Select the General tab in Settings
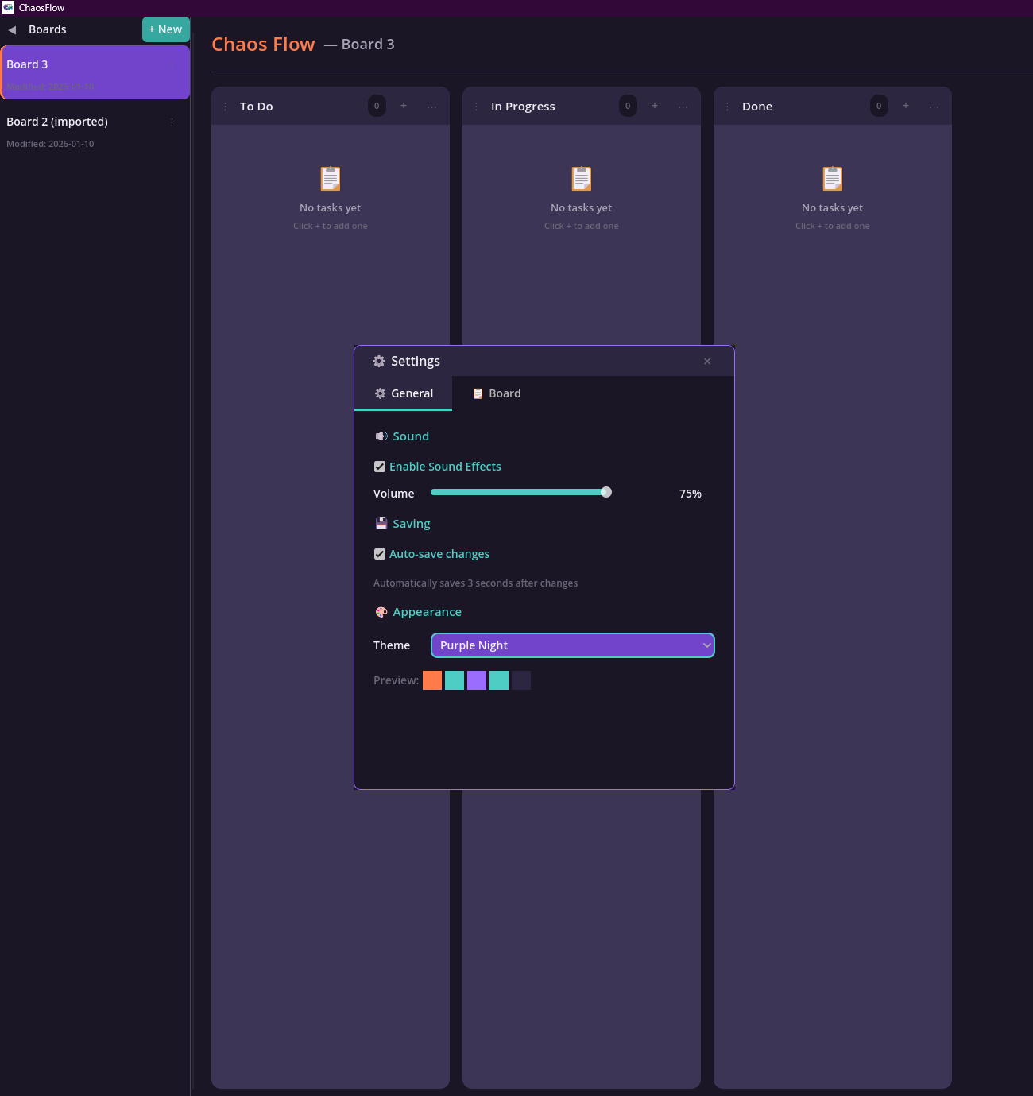 tap(403, 393)
